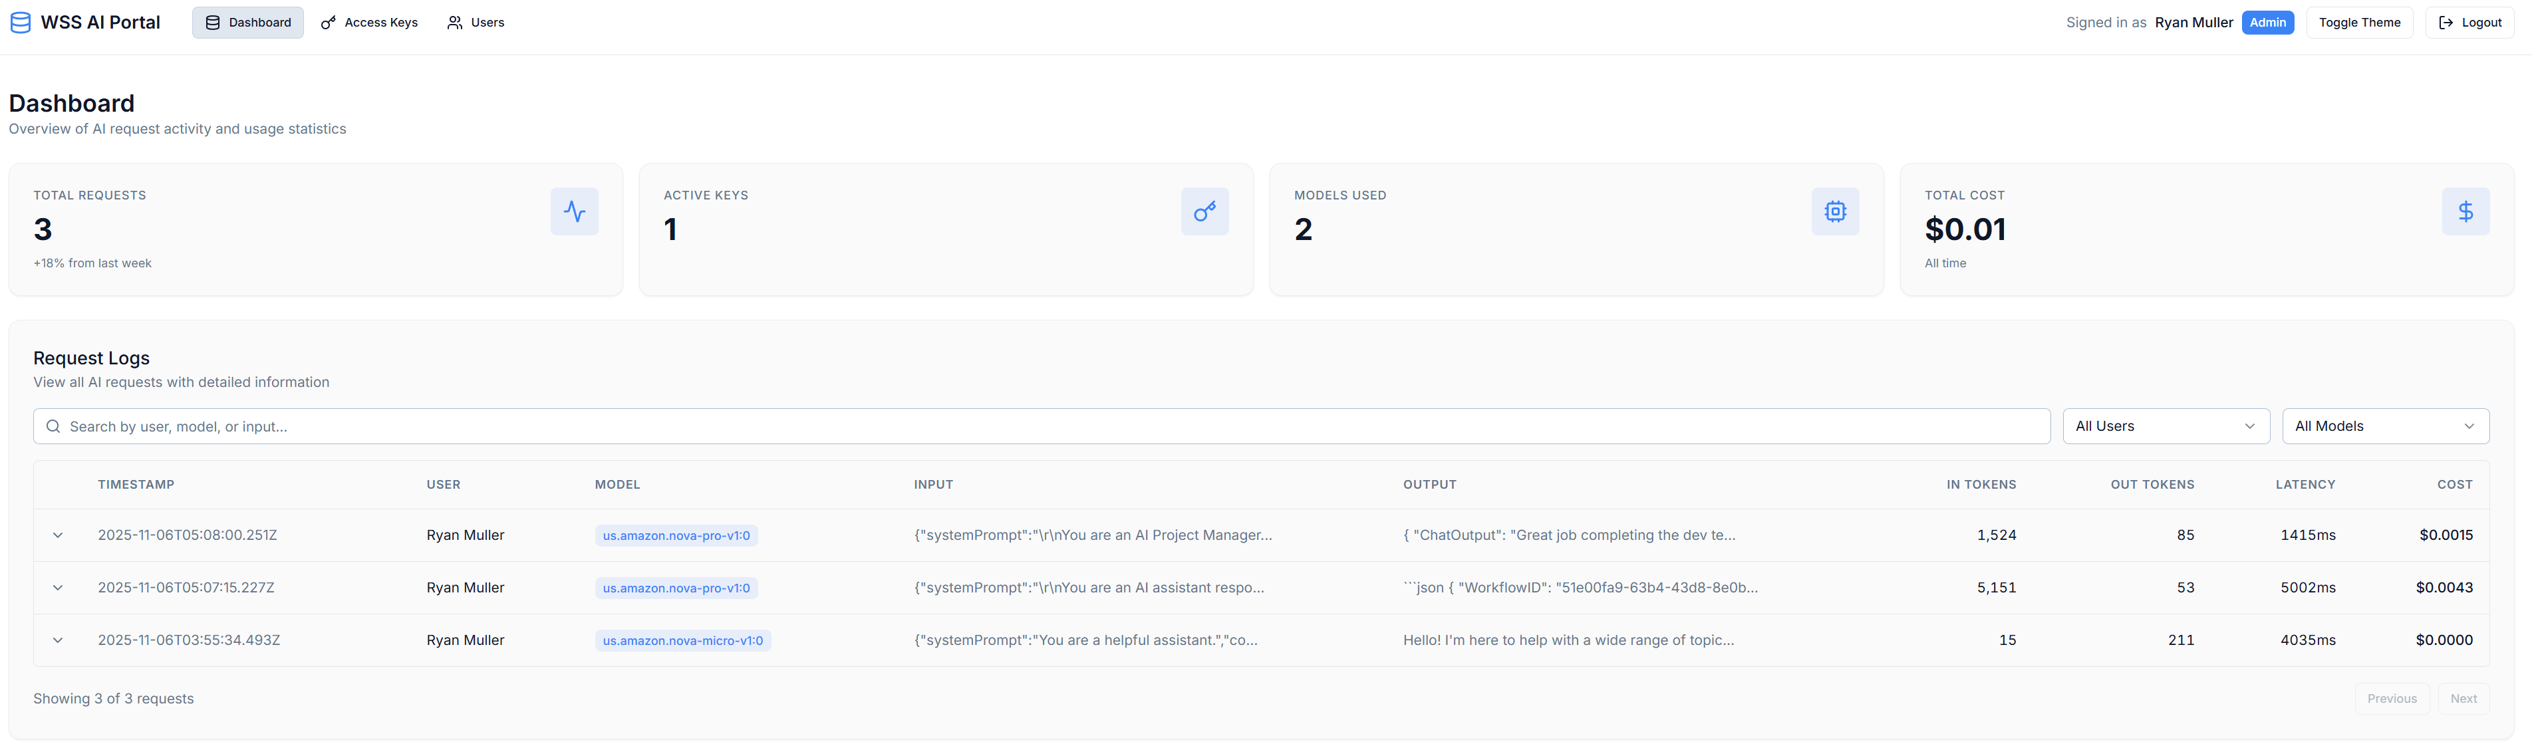Select the Dashboard icon in the nav bar

coord(212,22)
